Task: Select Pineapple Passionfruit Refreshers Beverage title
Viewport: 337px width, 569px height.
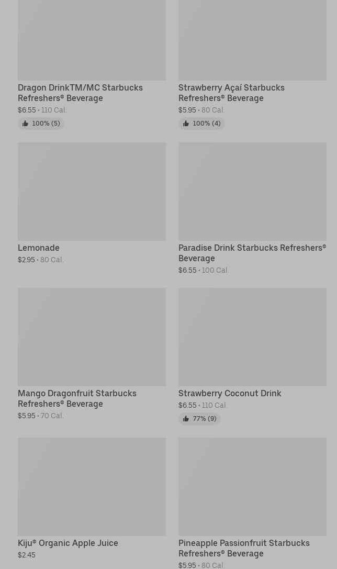Action: 244,548
